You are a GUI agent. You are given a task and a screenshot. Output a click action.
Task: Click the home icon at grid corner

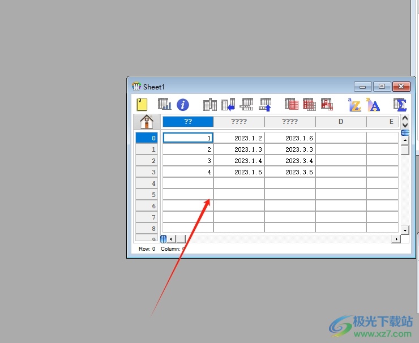(x=147, y=122)
